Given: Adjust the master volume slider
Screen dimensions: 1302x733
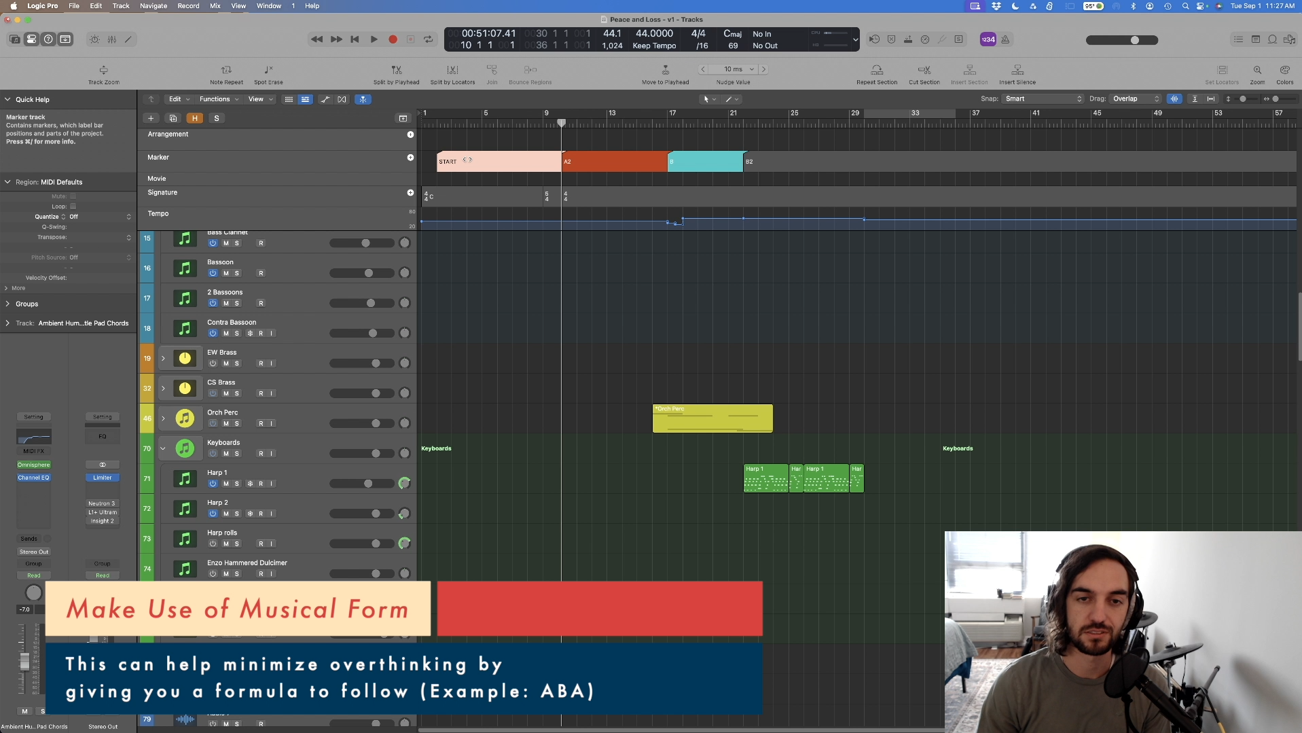Looking at the screenshot, I should pos(1135,40).
